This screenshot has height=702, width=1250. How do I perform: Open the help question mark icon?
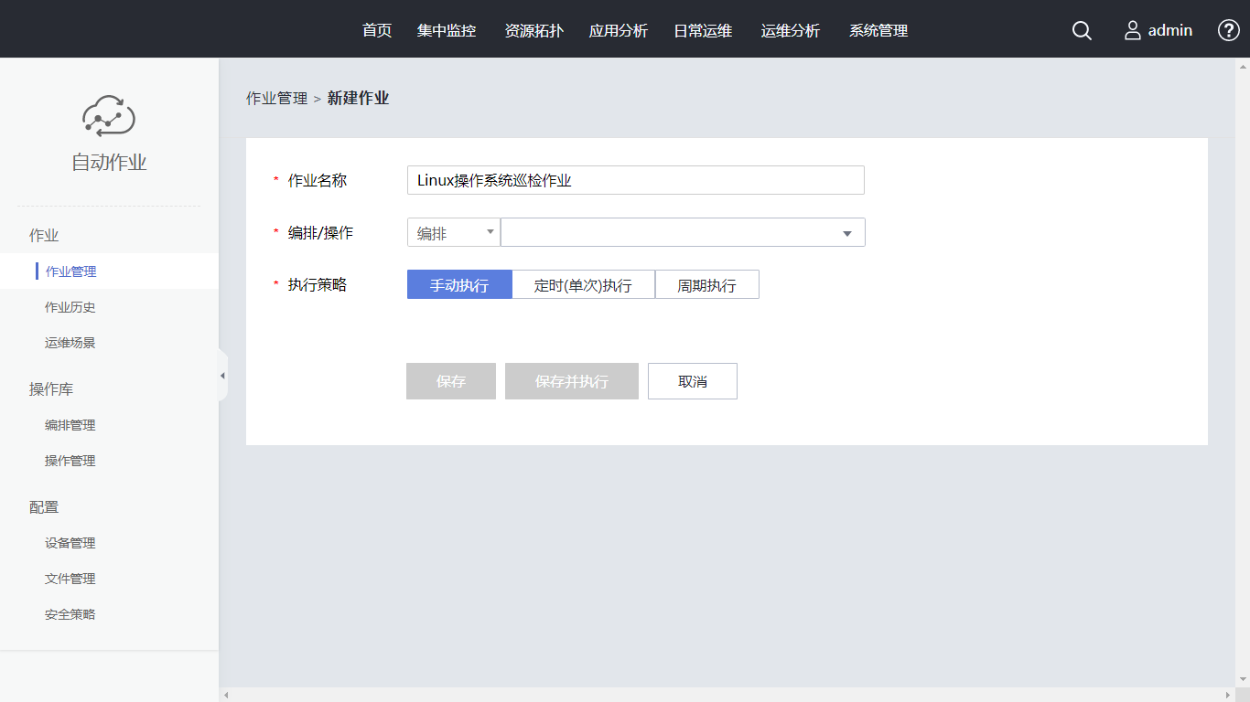pos(1228,30)
